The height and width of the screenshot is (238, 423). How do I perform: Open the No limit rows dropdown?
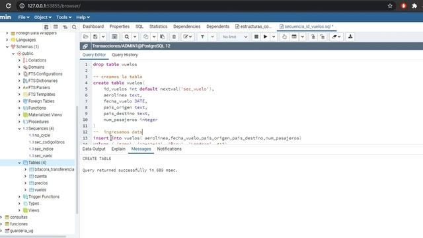click(235, 37)
